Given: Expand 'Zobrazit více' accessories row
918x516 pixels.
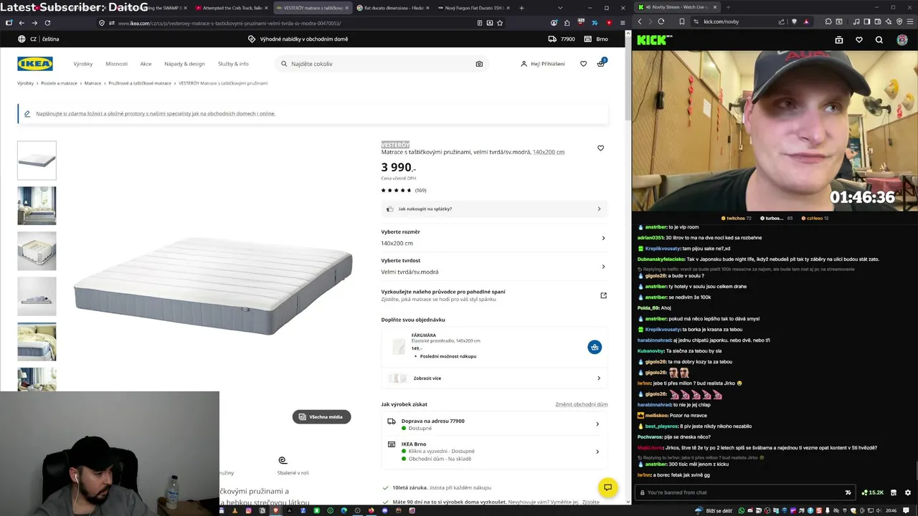Looking at the screenshot, I should [x=494, y=378].
